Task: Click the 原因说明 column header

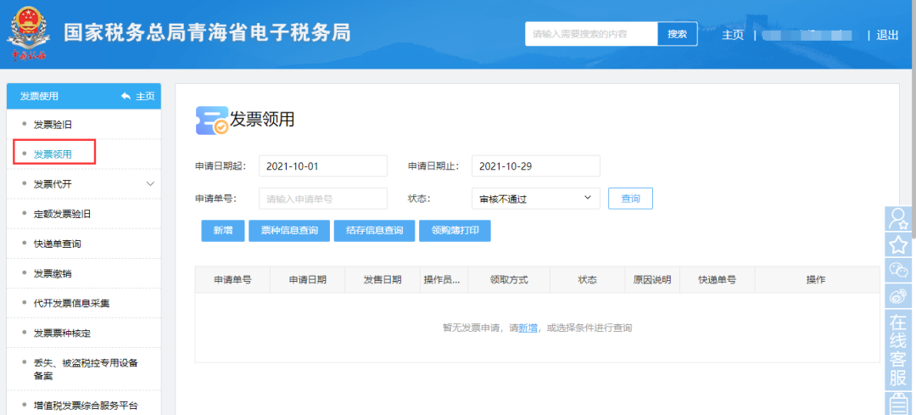Action: click(x=652, y=279)
